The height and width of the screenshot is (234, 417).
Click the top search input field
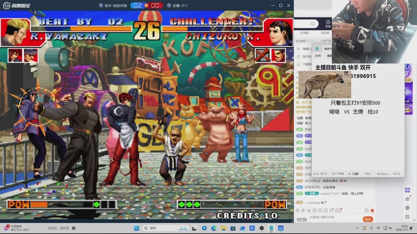[306, 24]
